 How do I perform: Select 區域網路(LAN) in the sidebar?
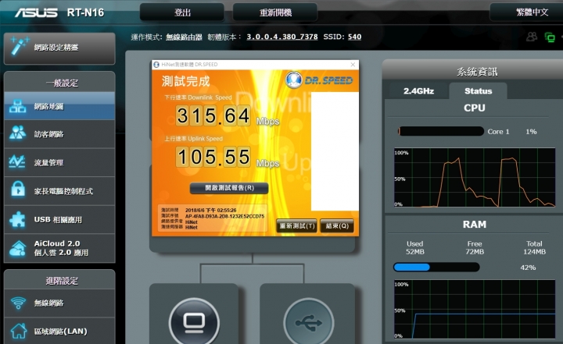pyautogui.click(x=59, y=331)
